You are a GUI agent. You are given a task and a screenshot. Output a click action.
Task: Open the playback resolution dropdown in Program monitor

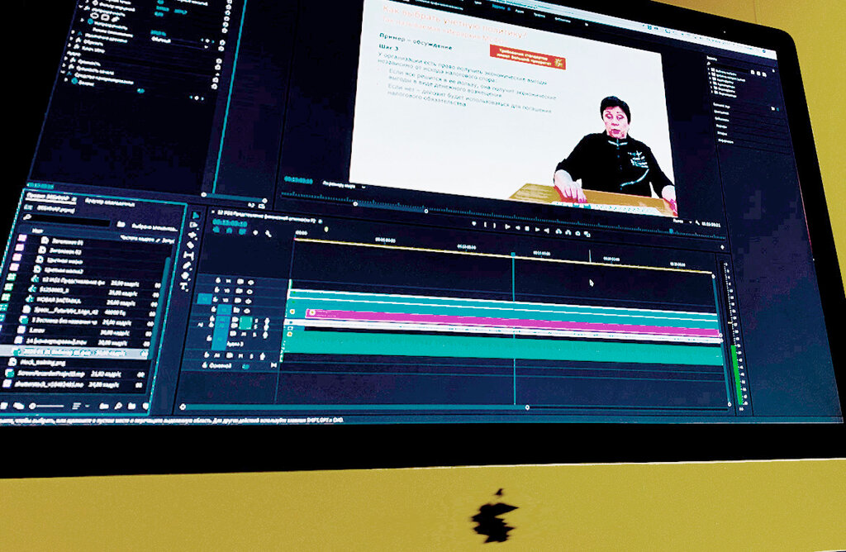click(x=682, y=221)
